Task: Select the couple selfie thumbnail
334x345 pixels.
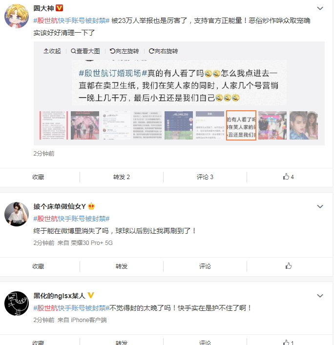Action: tap(304, 125)
